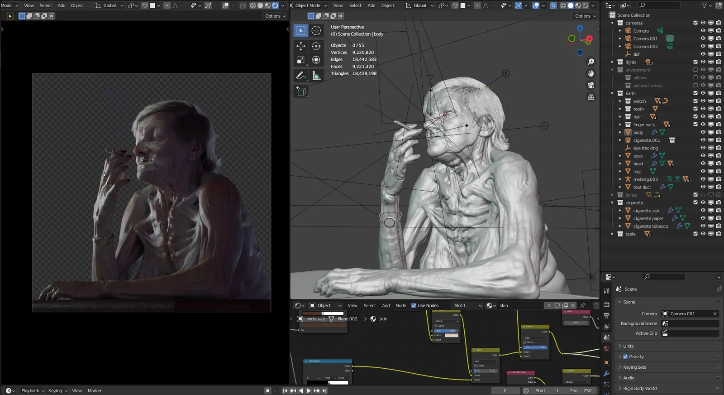This screenshot has width=724, height=395.
Task: Select the Move tool in viewport toolbar
Action: (x=300, y=46)
